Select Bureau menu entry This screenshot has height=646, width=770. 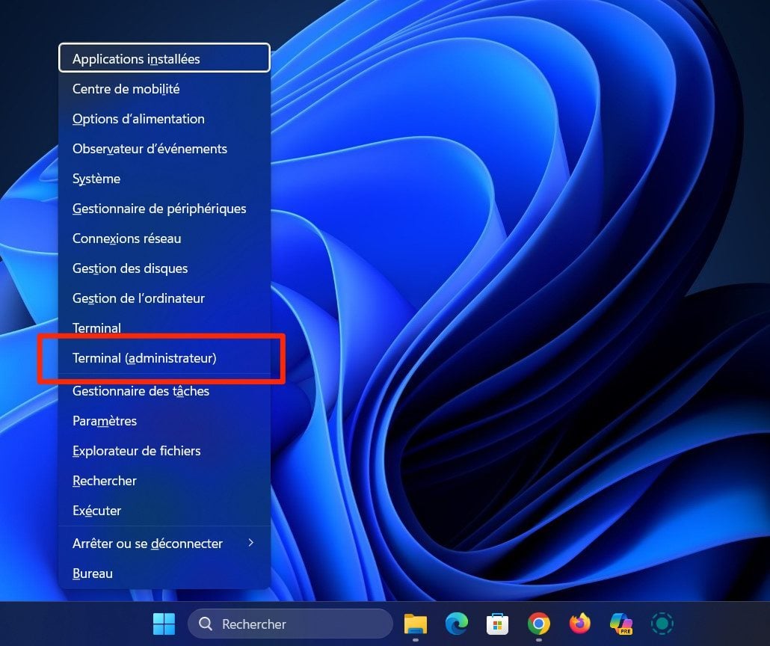coord(164,573)
